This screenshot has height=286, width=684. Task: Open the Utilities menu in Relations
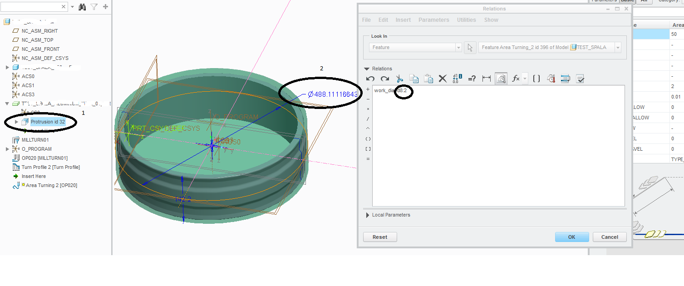(x=467, y=20)
